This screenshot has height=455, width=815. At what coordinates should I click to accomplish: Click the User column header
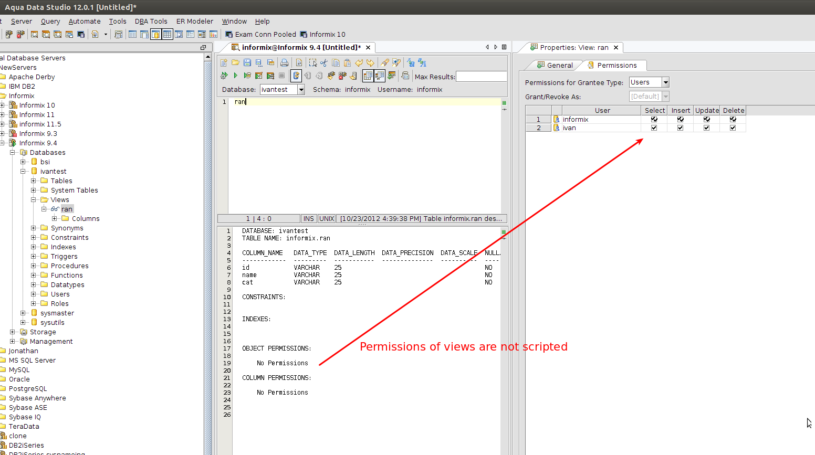[602, 110]
